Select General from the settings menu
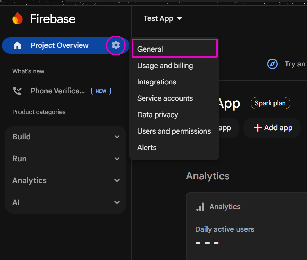 [150, 49]
